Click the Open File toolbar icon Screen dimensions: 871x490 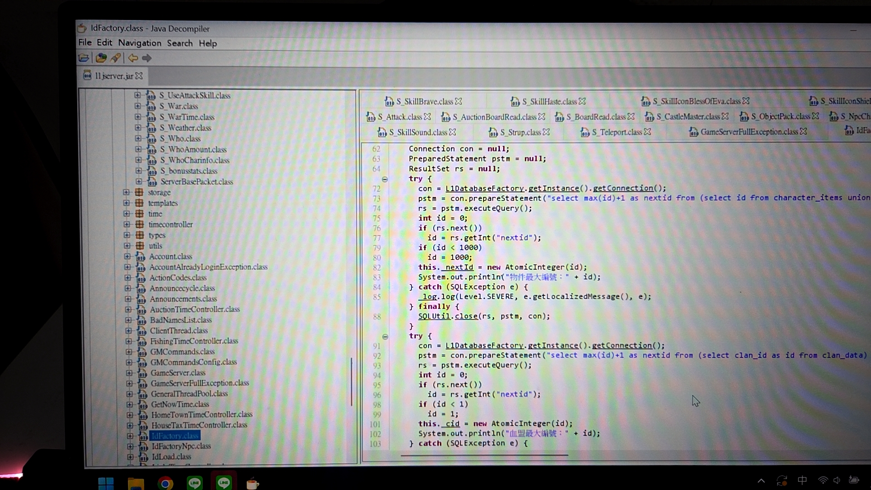coord(83,58)
